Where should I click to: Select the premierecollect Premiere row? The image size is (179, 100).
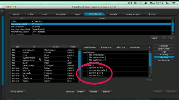pyautogui.click(x=91, y=24)
